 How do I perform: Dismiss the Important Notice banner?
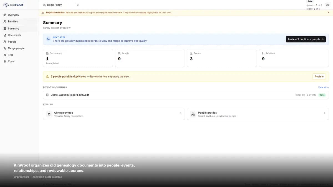[x=329, y=12]
